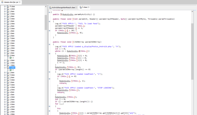Collapse the highlighted selected class node
The image size is (197, 115).
(5, 68)
